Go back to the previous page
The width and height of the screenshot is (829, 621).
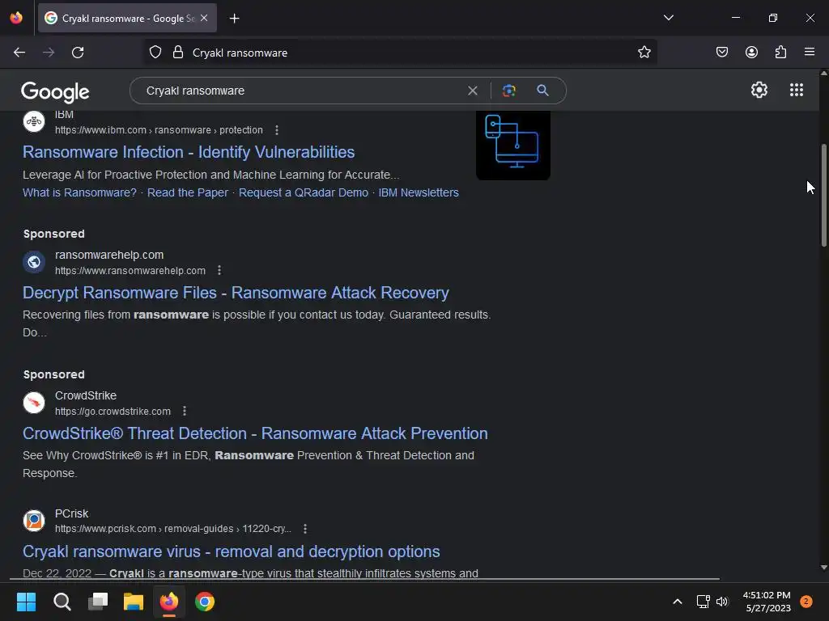(19, 53)
